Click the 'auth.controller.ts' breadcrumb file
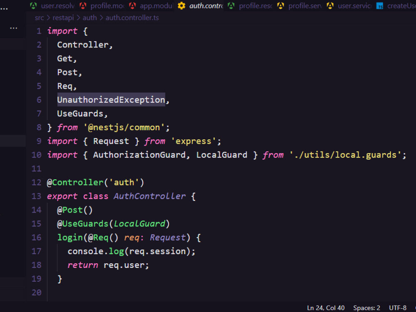The width and height of the screenshot is (416, 312). tap(132, 18)
